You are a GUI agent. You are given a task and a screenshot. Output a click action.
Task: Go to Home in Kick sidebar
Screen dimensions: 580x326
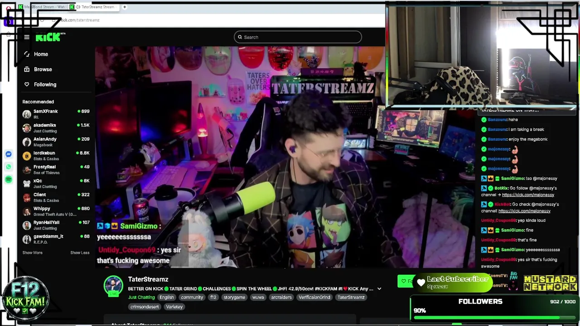click(x=41, y=54)
